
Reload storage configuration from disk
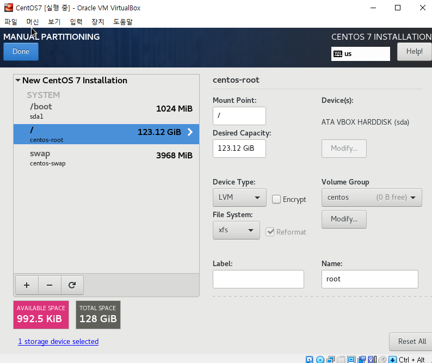[x=72, y=285]
